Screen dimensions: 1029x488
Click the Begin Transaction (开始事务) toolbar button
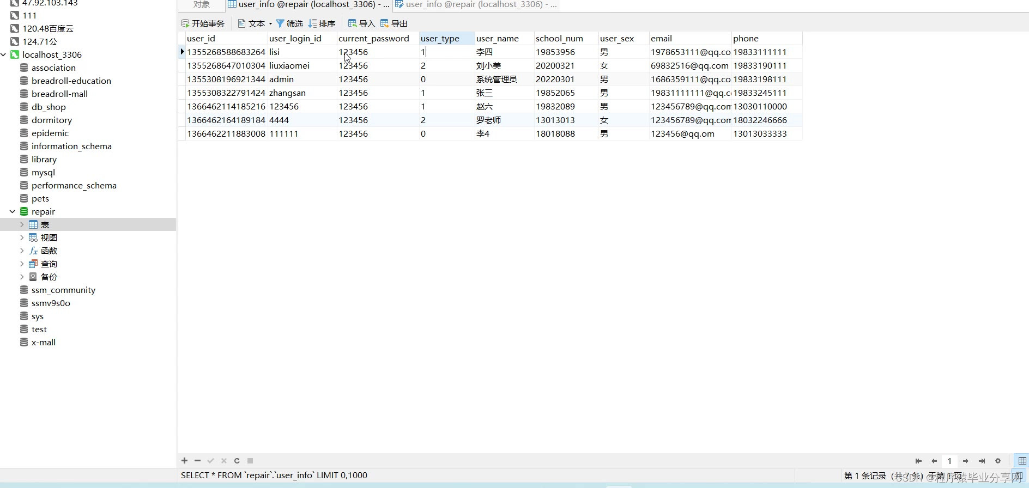coord(203,23)
